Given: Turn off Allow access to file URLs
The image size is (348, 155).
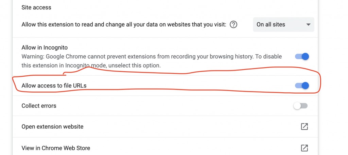Looking at the screenshot, I should 302,85.
